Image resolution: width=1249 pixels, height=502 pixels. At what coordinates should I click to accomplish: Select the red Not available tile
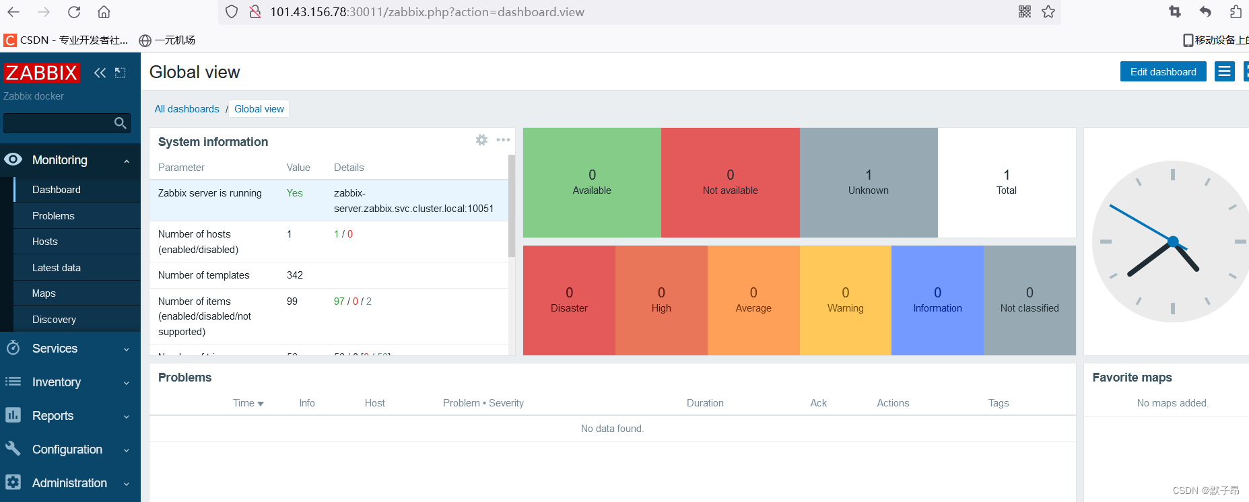click(731, 182)
